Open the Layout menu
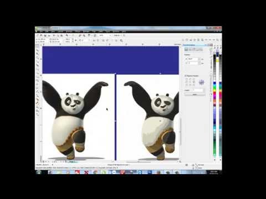266x199 pixels. click(60, 32)
